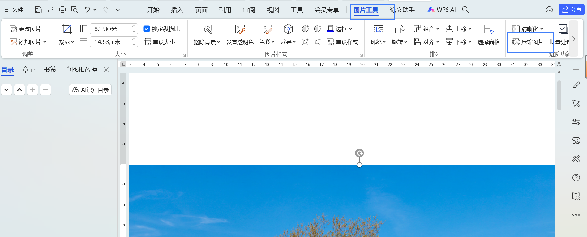Switch to the 开始 tab
The image size is (587, 237).
coord(153,10)
